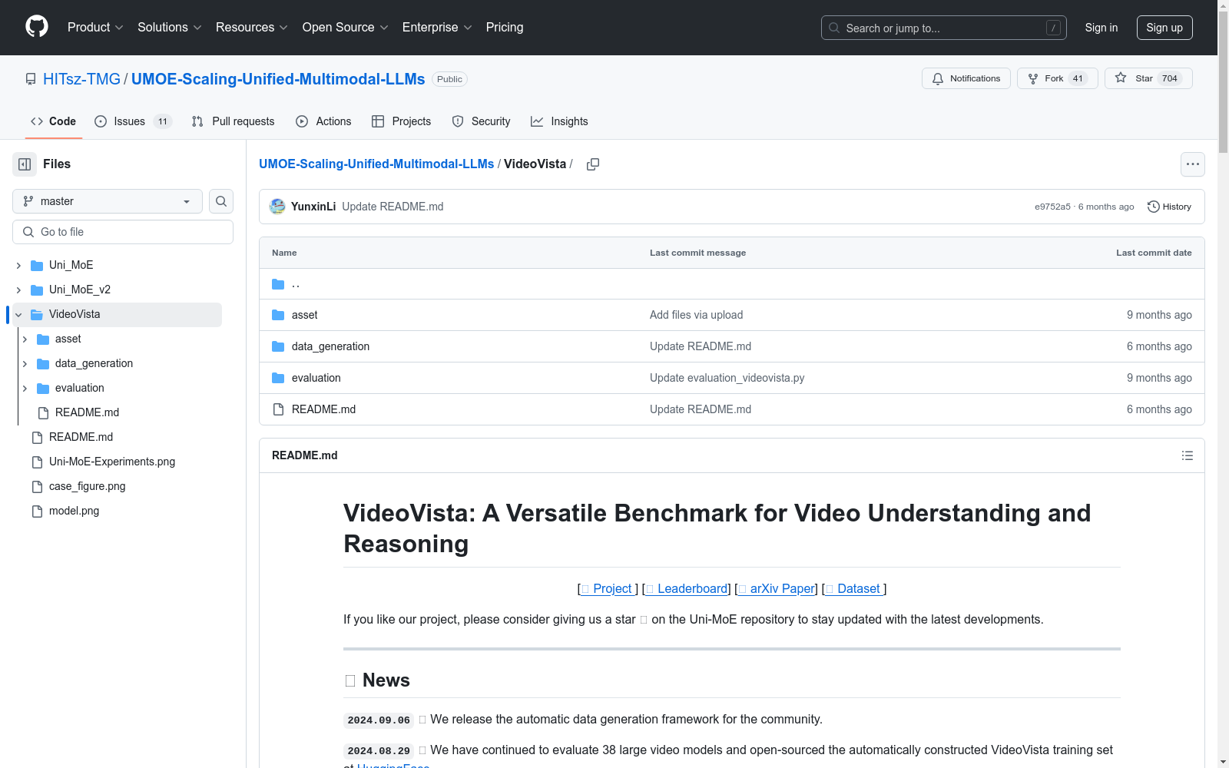Image resolution: width=1229 pixels, height=768 pixels.
Task: Search files with magnifier button in sidebar
Action: (x=221, y=201)
